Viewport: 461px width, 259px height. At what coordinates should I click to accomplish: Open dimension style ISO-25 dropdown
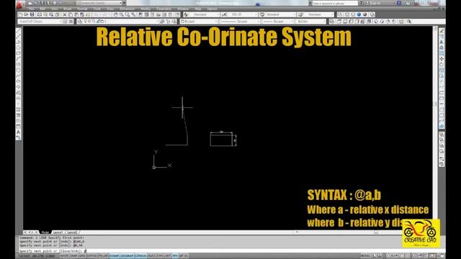click(243, 14)
